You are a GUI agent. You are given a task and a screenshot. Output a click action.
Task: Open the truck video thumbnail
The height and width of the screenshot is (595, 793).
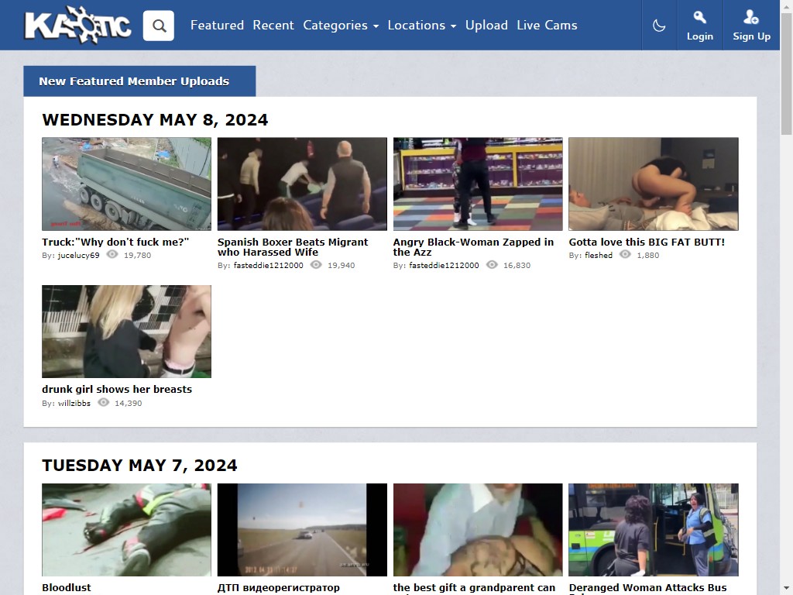pos(126,184)
